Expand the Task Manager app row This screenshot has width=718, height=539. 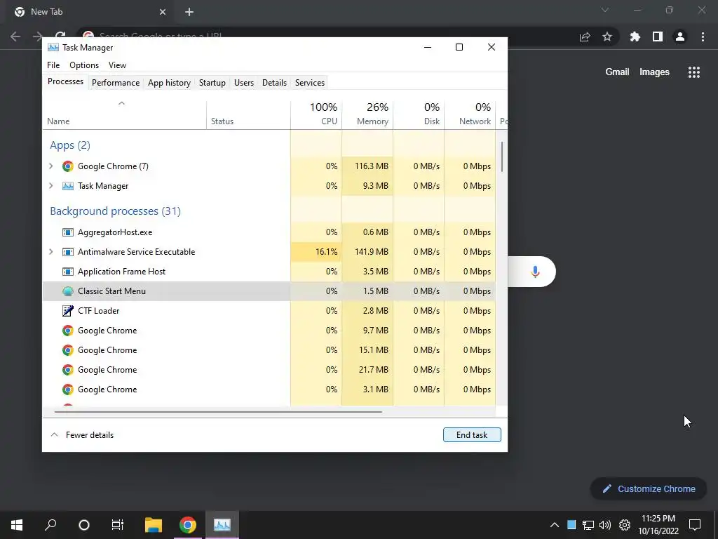click(x=50, y=186)
